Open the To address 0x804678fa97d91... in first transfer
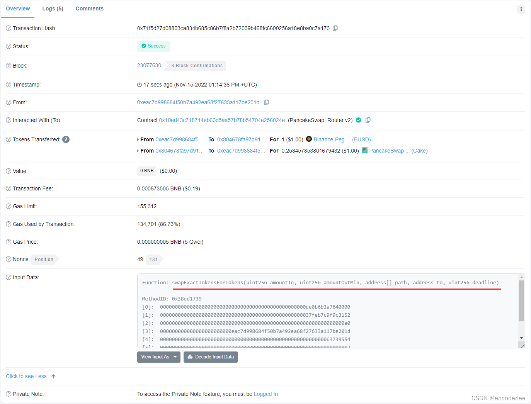Image resolution: width=531 pixels, height=404 pixels. (241, 139)
